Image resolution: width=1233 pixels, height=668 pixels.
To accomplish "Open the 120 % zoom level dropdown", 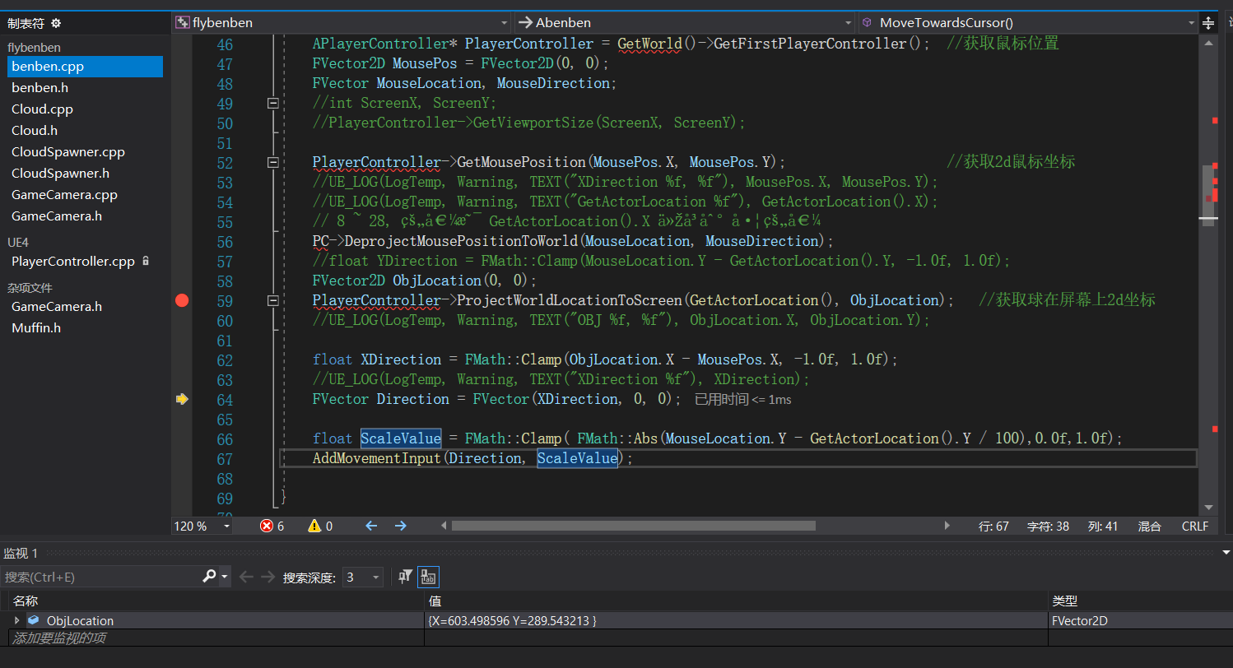I will click(226, 527).
